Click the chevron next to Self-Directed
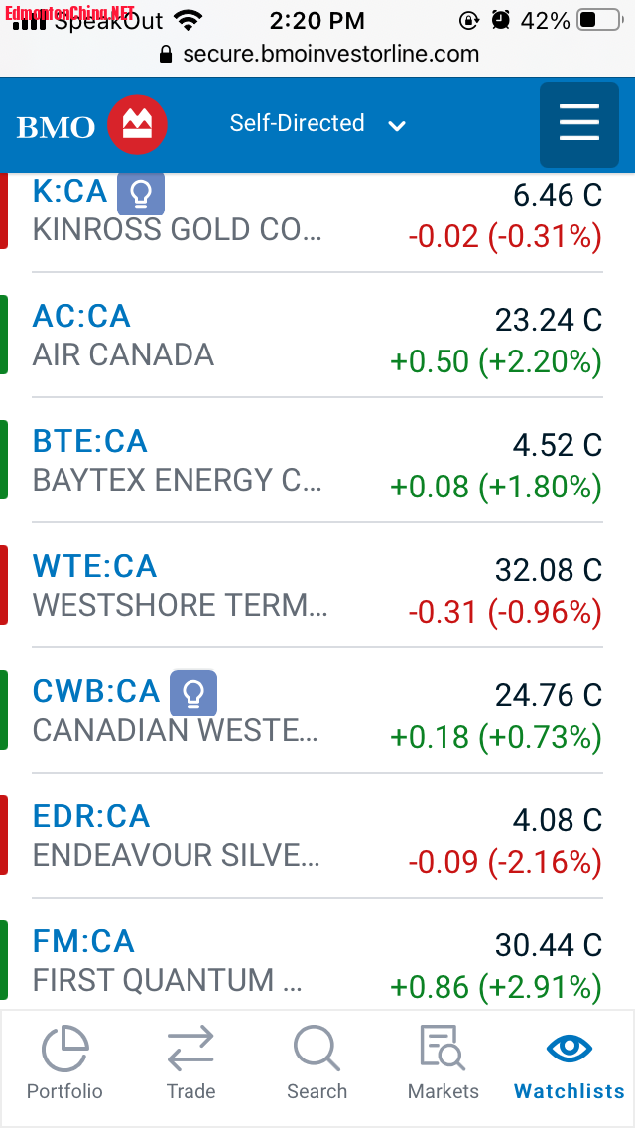 pos(397,127)
